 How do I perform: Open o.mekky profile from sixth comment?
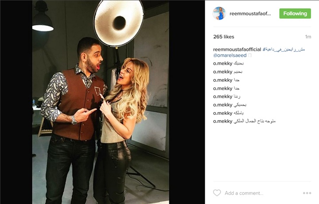(222, 105)
